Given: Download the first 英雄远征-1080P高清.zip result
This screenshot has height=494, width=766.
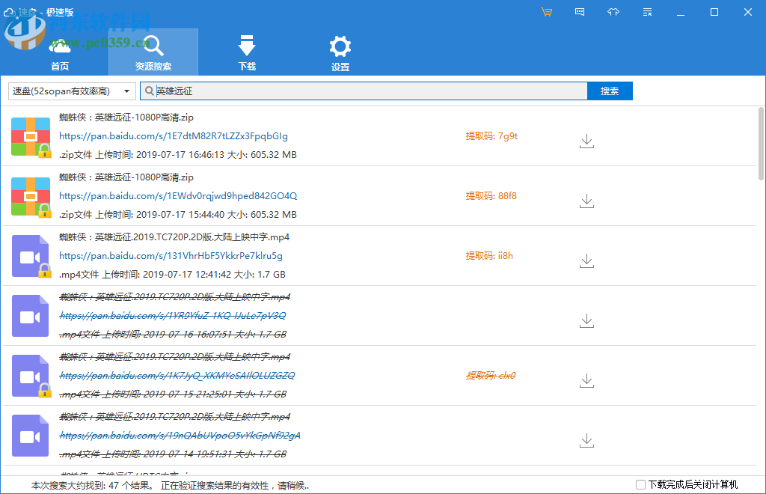Looking at the screenshot, I should click(587, 141).
